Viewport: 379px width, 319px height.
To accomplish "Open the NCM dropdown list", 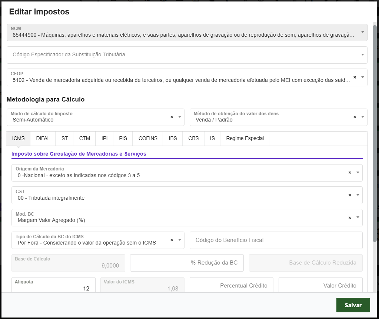I will click(362, 33).
